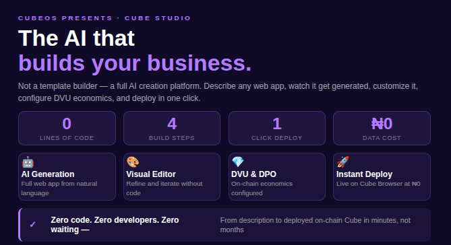Click 'Live on Cube Browser at ₦0' text
This screenshot has width=451, height=245.
click(x=378, y=184)
